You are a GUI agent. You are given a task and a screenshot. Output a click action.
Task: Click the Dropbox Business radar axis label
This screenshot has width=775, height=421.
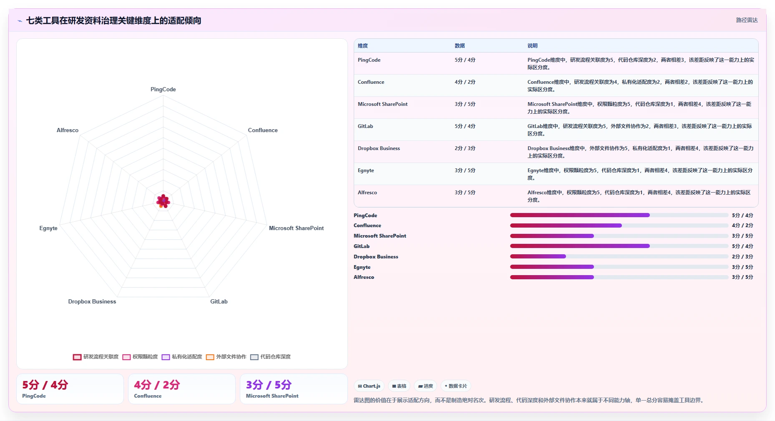point(92,301)
